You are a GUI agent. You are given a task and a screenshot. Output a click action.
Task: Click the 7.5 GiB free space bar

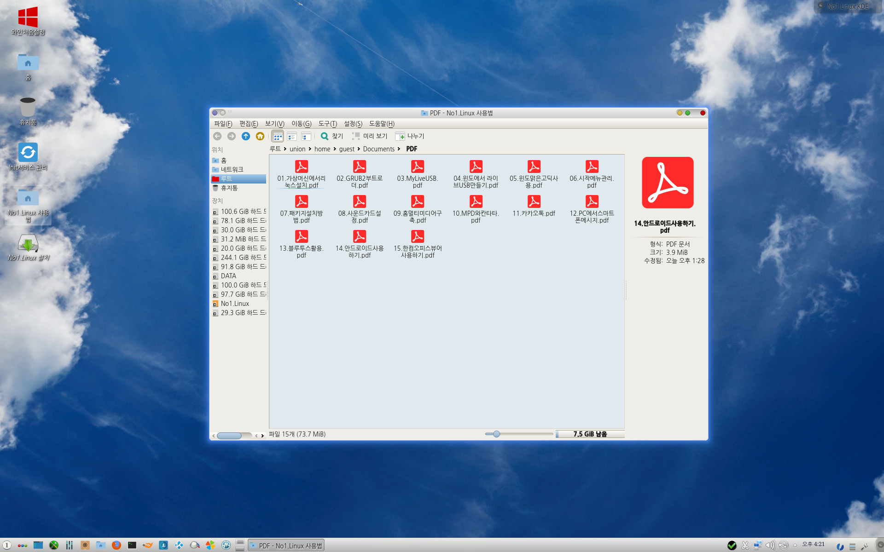590,434
